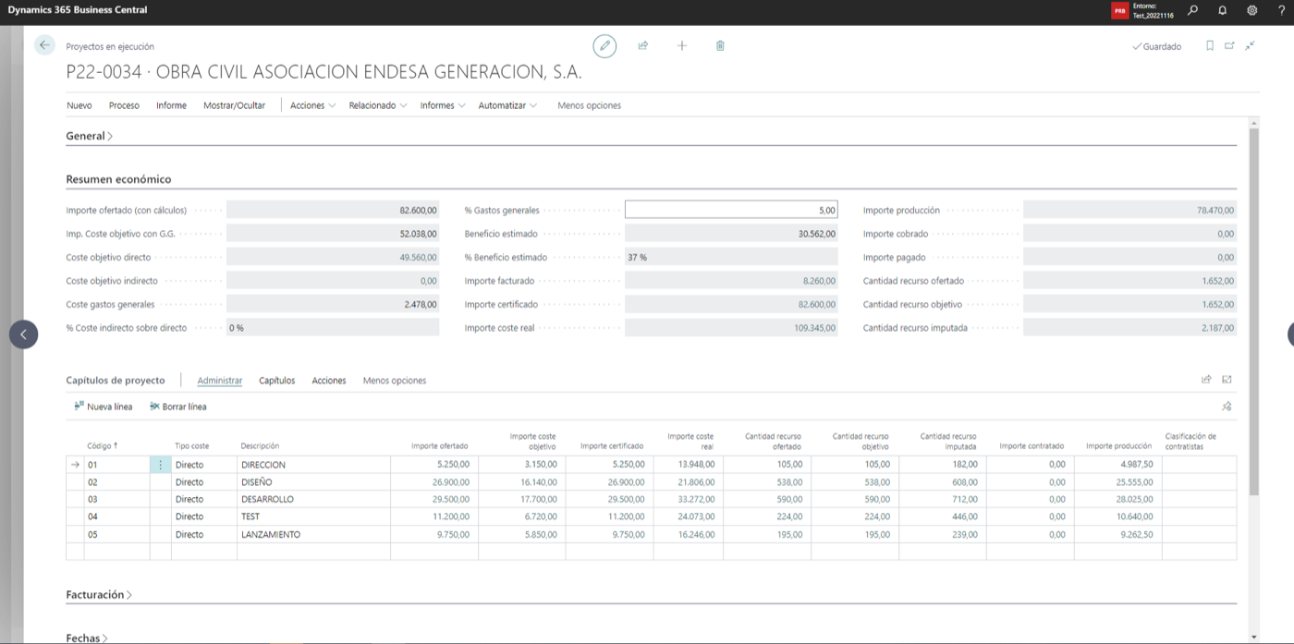Select LANZAMIENTO description cell
Viewport: 1294px width, 644px height.
pyautogui.click(x=313, y=535)
